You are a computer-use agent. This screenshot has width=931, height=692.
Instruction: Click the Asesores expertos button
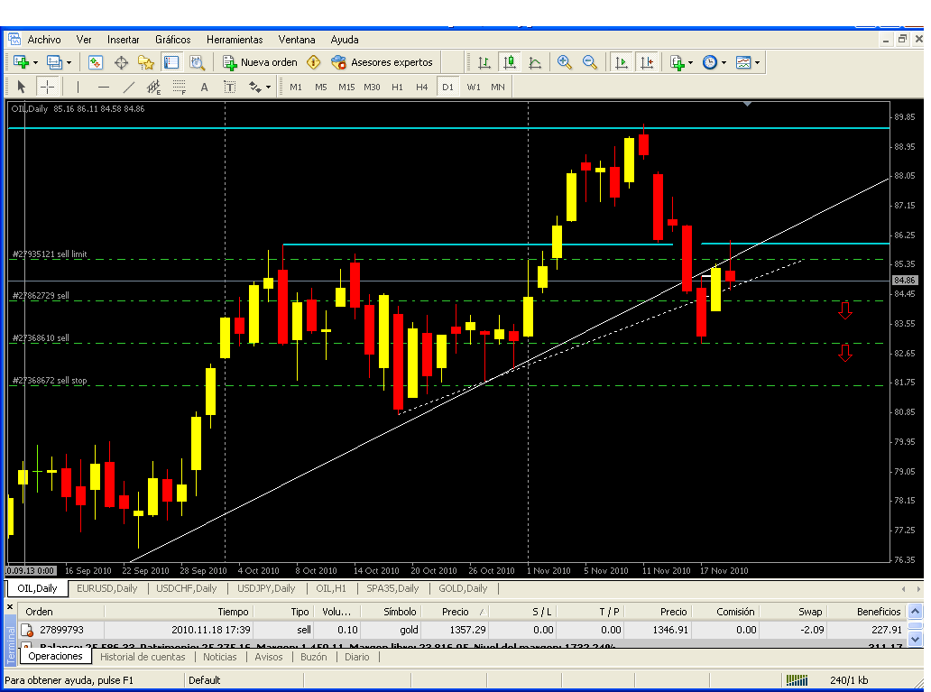click(x=382, y=62)
